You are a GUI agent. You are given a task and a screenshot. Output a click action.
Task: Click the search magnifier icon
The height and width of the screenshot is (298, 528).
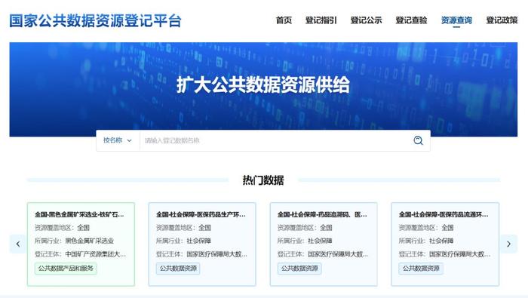(x=418, y=140)
